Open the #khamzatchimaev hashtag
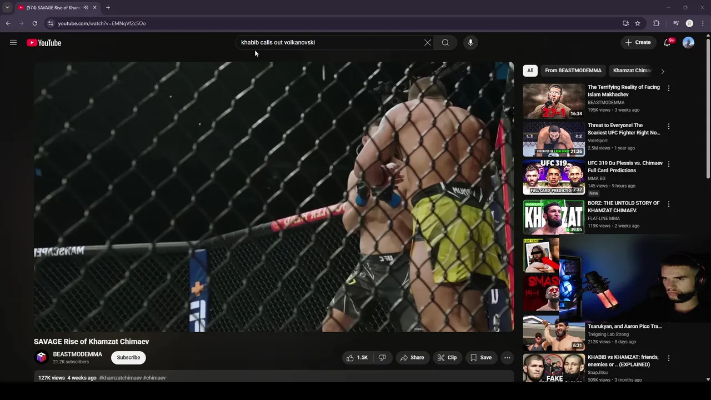Screen dimensions: 711x400 (x=120, y=378)
